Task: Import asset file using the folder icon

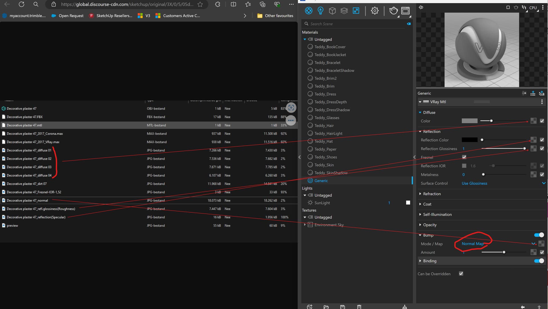Action: 326,307
